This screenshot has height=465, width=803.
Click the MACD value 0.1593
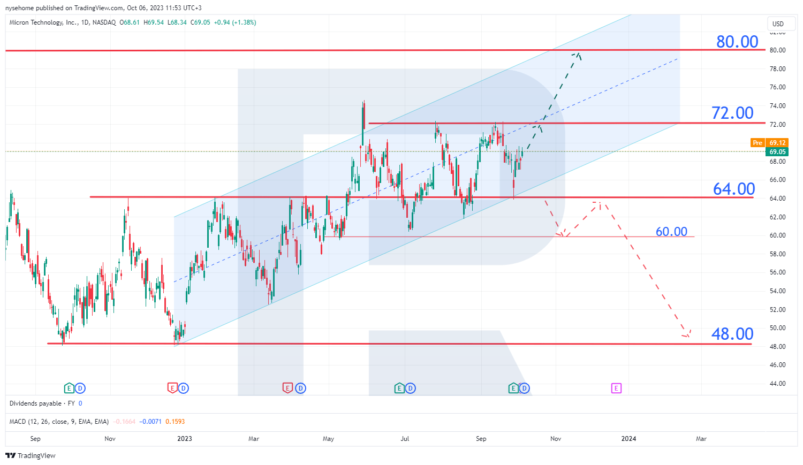(x=175, y=422)
